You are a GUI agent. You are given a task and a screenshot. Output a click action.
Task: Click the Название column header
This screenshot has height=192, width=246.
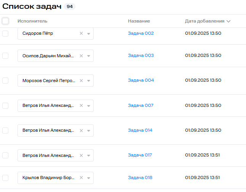[x=139, y=21]
